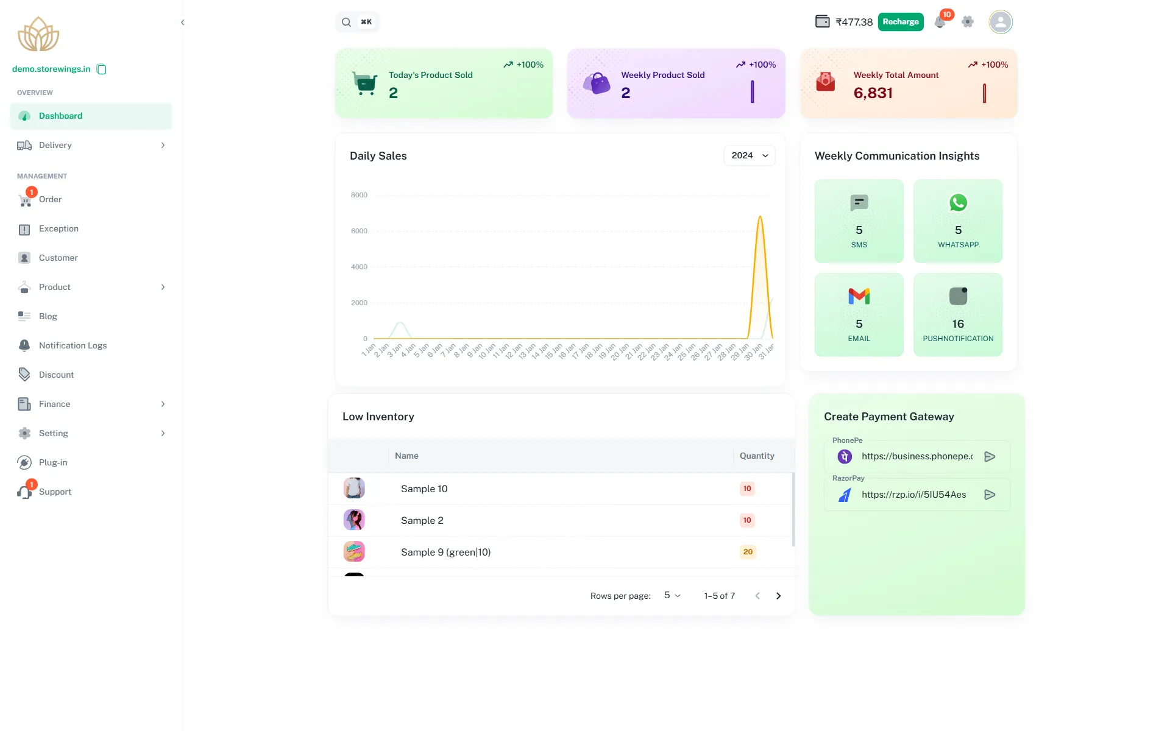Open the Blog section
Screen dimensions: 1170x731
click(x=91, y=316)
